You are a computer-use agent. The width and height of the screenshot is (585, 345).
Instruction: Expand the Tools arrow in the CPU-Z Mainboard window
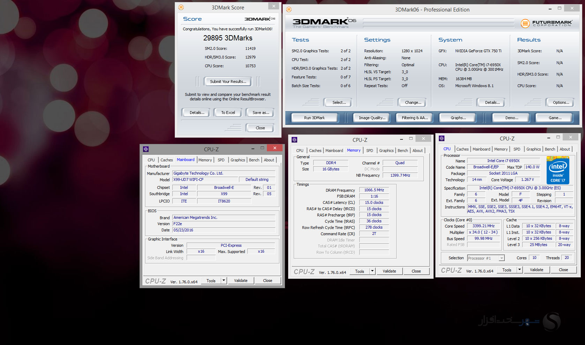(224, 281)
